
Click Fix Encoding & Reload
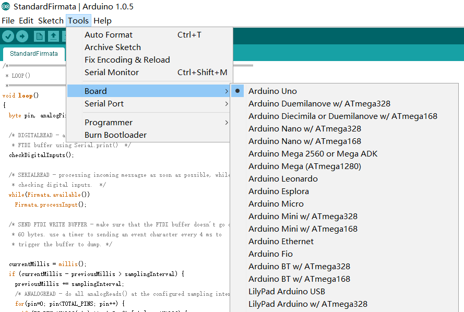pyautogui.click(x=127, y=59)
